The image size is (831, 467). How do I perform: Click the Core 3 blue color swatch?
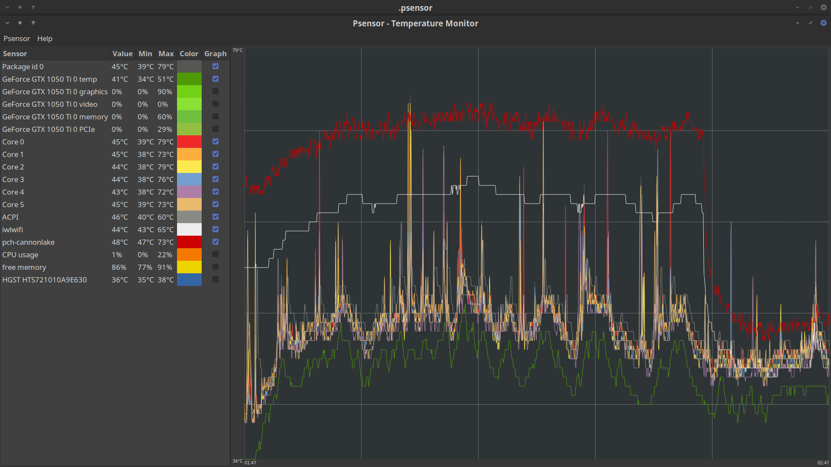(189, 179)
